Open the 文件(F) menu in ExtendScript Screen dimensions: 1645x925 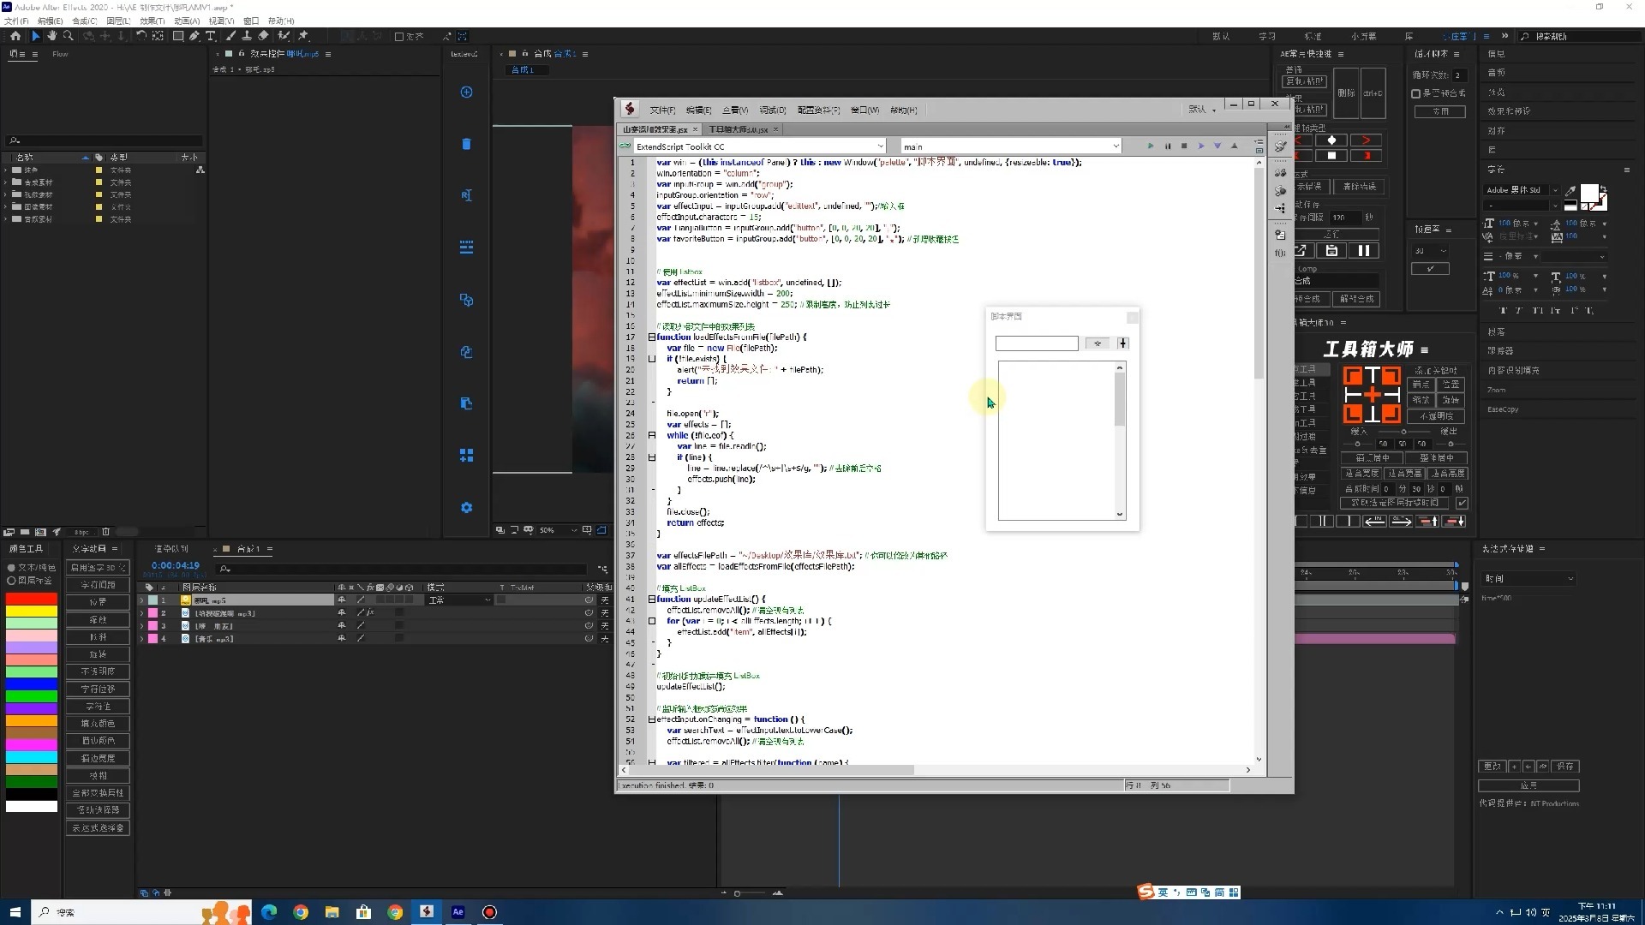click(x=661, y=110)
